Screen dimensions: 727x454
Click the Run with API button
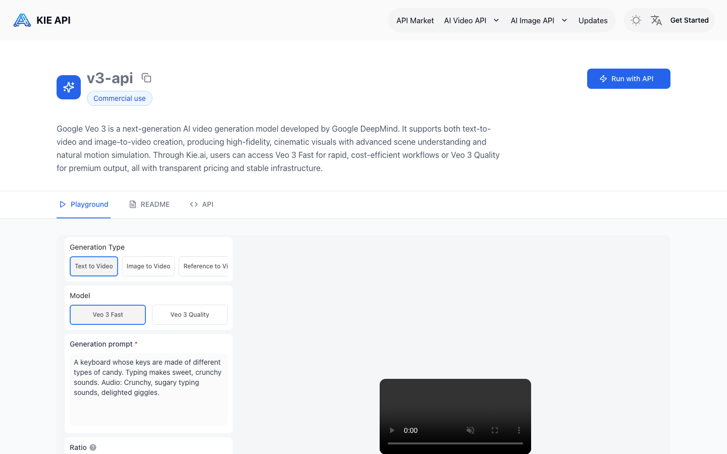629,79
